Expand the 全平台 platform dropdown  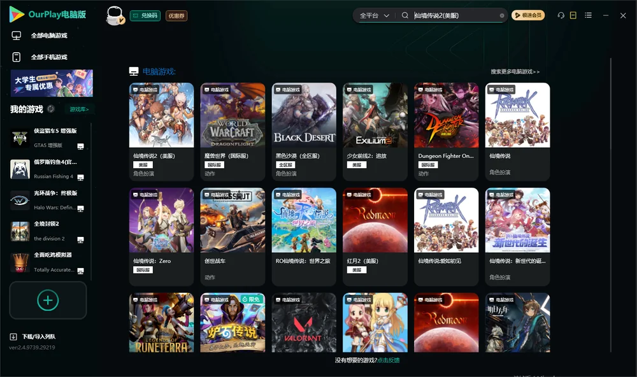[374, 15]
